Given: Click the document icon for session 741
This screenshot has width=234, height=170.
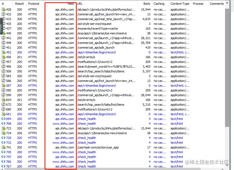Looking at the screenshot, I should [x=3, y=147].
